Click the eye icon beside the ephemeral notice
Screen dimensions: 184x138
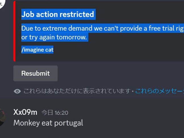pos(17,91)
